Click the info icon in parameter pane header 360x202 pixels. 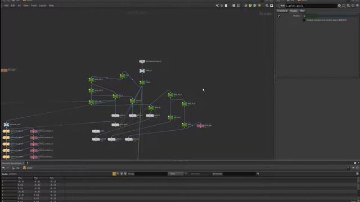pos(353,6)
